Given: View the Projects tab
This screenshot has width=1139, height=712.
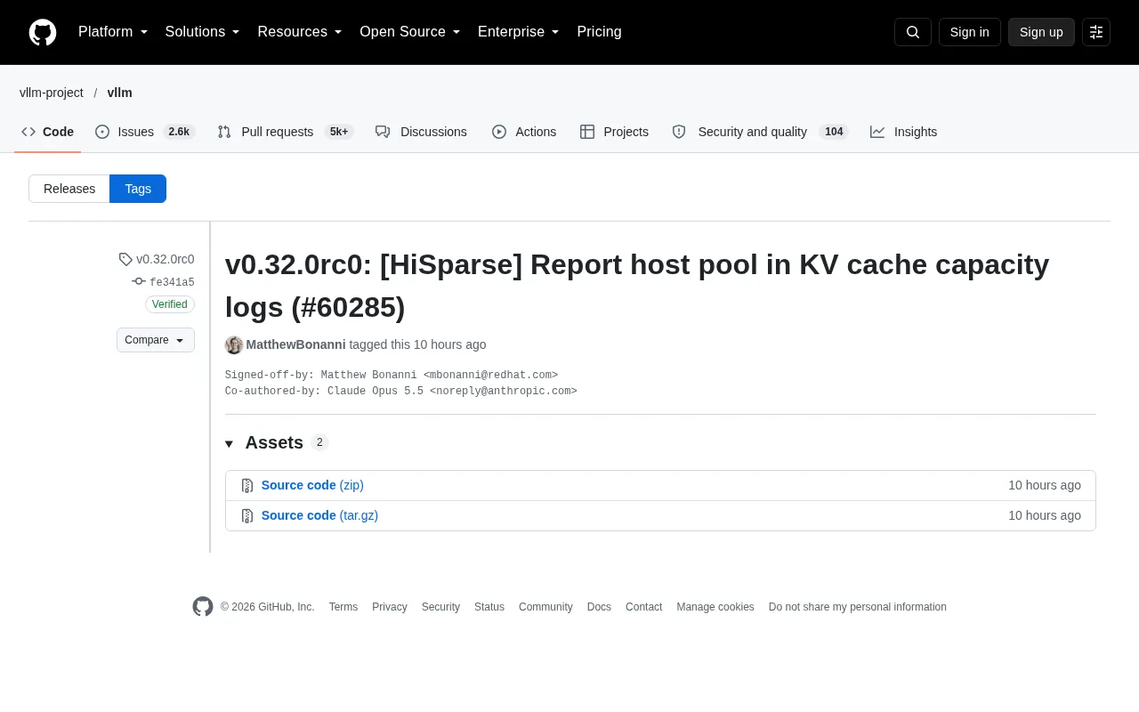Looking at the screenshot, I should [614, 132].
